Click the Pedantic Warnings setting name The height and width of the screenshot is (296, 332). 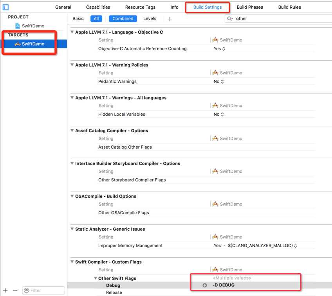[x=117, y=81]
